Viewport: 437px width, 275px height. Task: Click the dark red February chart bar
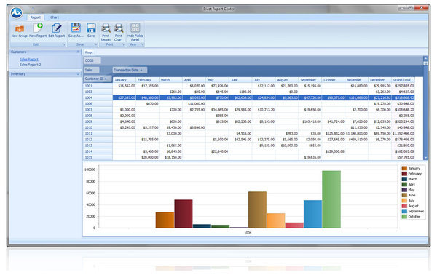pos(184,214)
